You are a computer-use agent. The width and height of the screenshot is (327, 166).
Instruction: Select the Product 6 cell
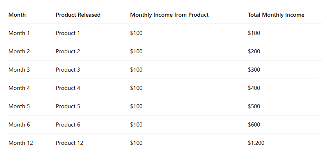coord(68,125)
